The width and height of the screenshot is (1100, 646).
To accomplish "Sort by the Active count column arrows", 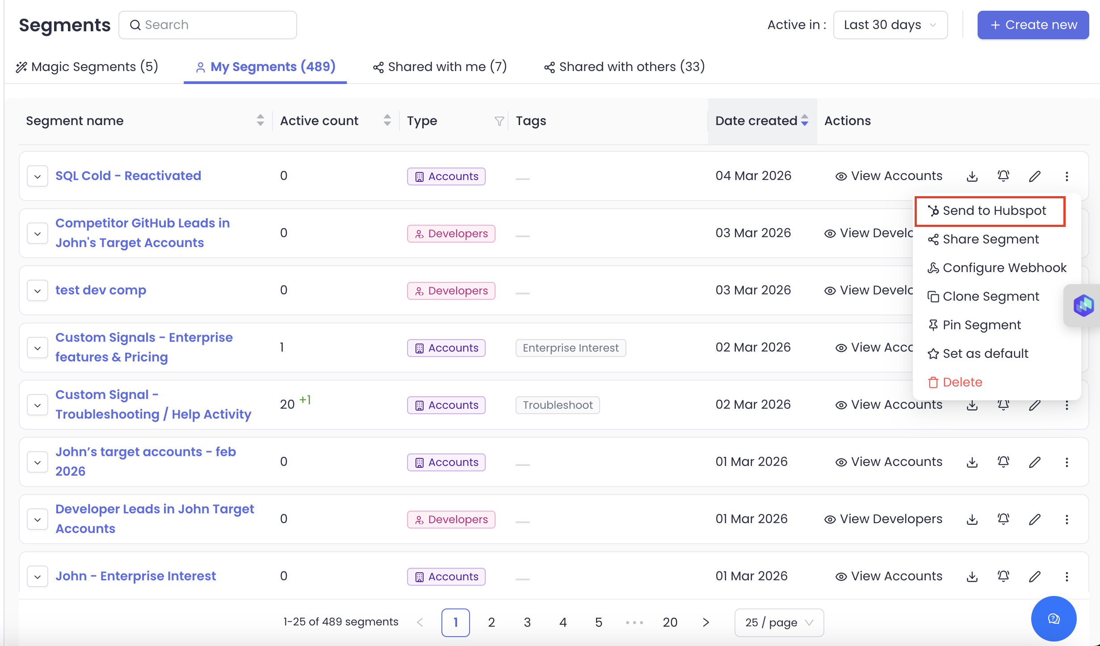I will [387, 121].
